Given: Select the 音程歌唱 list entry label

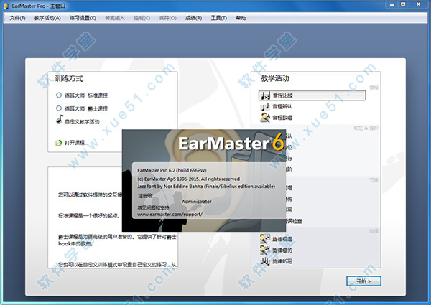Looking at the screenshot, I should click(282, 118).
